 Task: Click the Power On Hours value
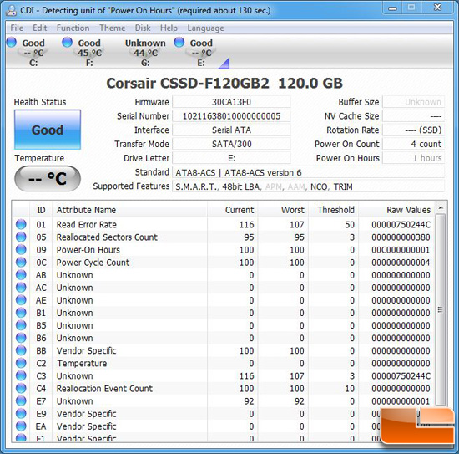click(414, 158)
